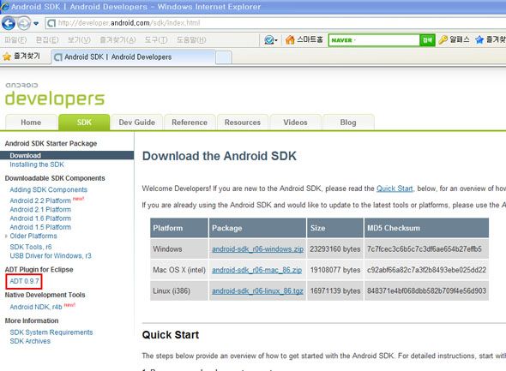This screenshot has height=371, width=506.
Task: Click the browser Back arrow button
Action: [9, 23]
